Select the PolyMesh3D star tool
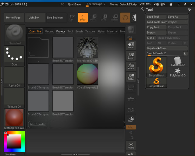 [178, 73]
